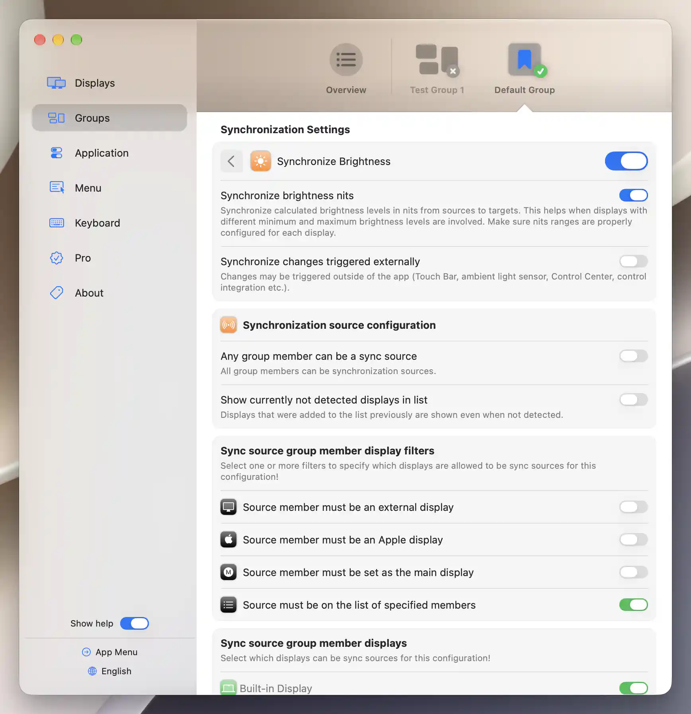The height and width of the screenshot is (714, 691).
Task: Turn off the Show help switch
Action: pyautogui.click(x=135, y=623)
